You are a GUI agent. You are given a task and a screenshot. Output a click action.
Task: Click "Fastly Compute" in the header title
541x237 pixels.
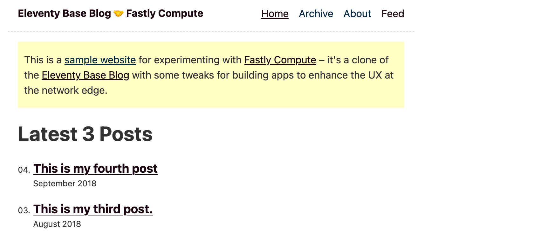[x=164, y=14]
